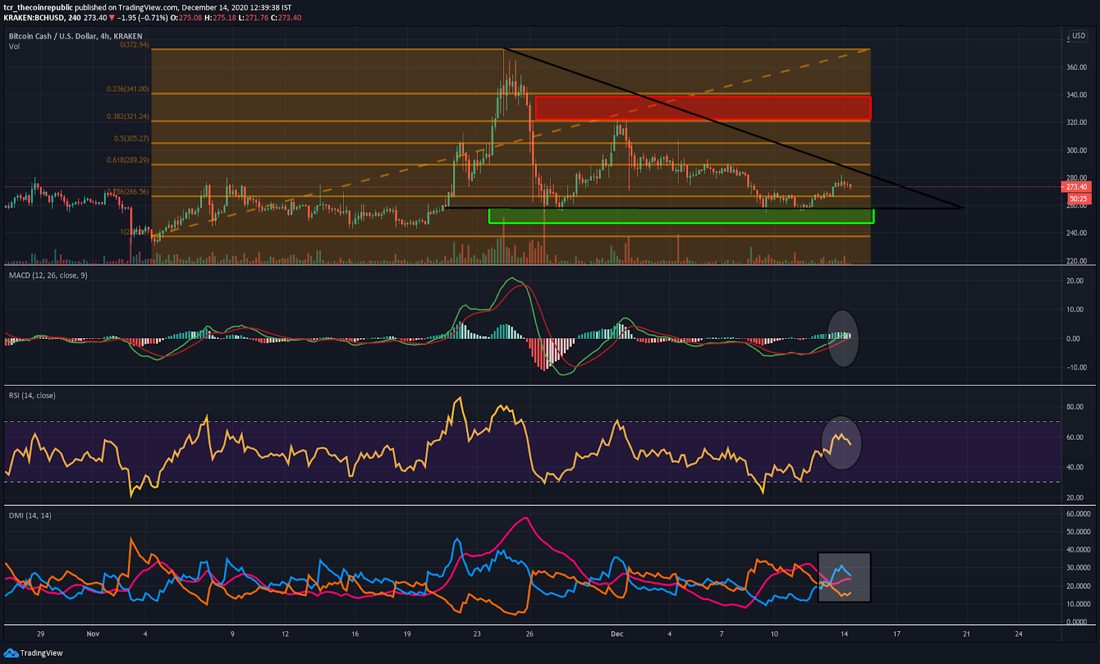Click the USD currency label button
Image resolution: width=1100 pixels, height=664 pixels.
[x=1079, y=36]
